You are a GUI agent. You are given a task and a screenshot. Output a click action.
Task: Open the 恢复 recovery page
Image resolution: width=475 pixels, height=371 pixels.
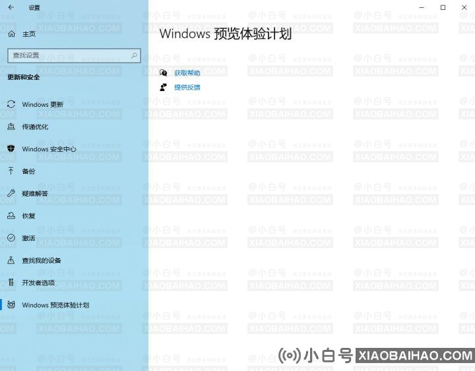pyautogui.click(x=28, y=216)
